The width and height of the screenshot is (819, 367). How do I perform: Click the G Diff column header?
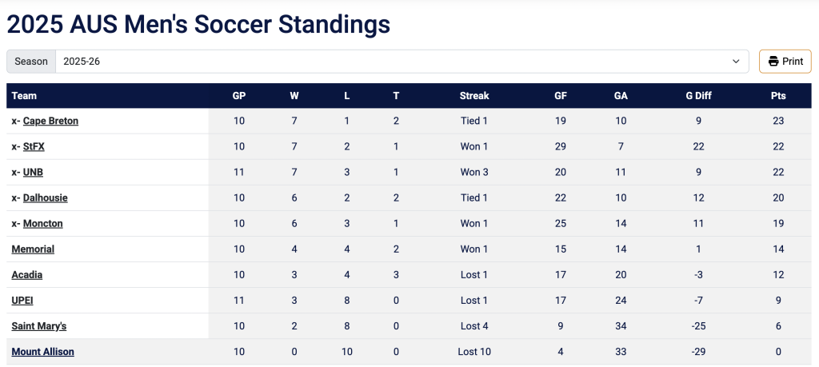pos(699,95)
